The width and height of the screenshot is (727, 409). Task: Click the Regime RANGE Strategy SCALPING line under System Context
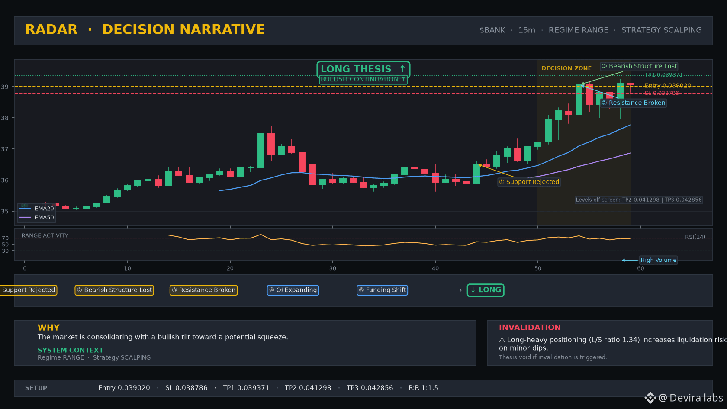pyautogui.click(x=94, y=357)
